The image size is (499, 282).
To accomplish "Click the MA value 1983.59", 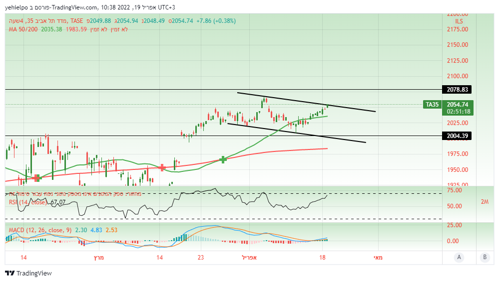I will 76,29.
